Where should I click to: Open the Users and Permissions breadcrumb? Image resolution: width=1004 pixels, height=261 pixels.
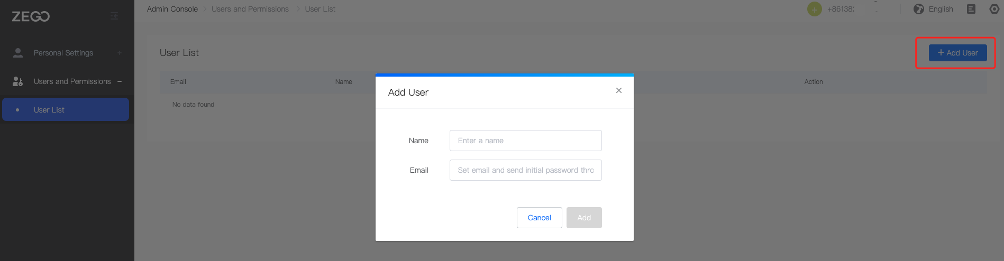point(250,9)
